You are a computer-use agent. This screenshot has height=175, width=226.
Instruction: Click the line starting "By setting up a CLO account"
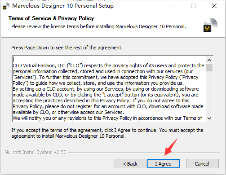click(106, 89)
